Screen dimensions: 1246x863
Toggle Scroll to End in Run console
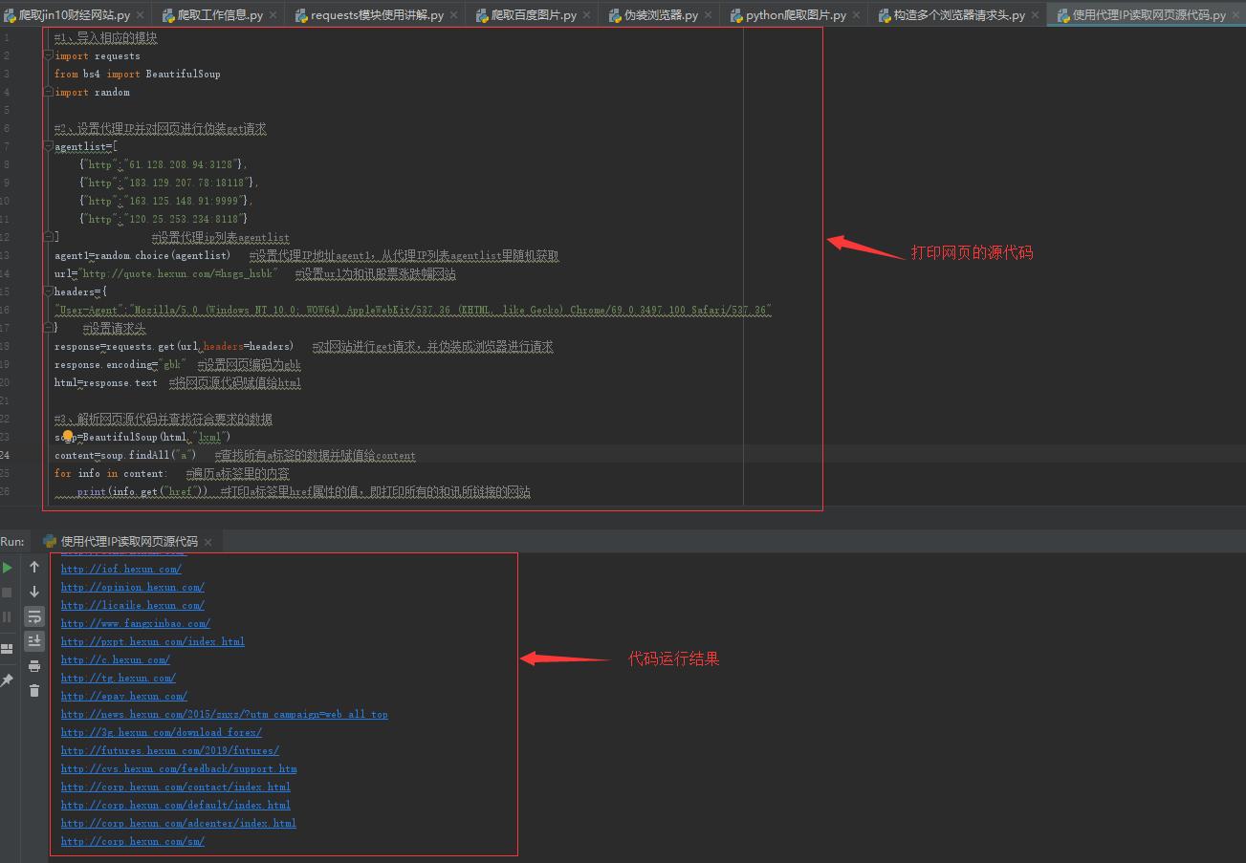point(34,641)
